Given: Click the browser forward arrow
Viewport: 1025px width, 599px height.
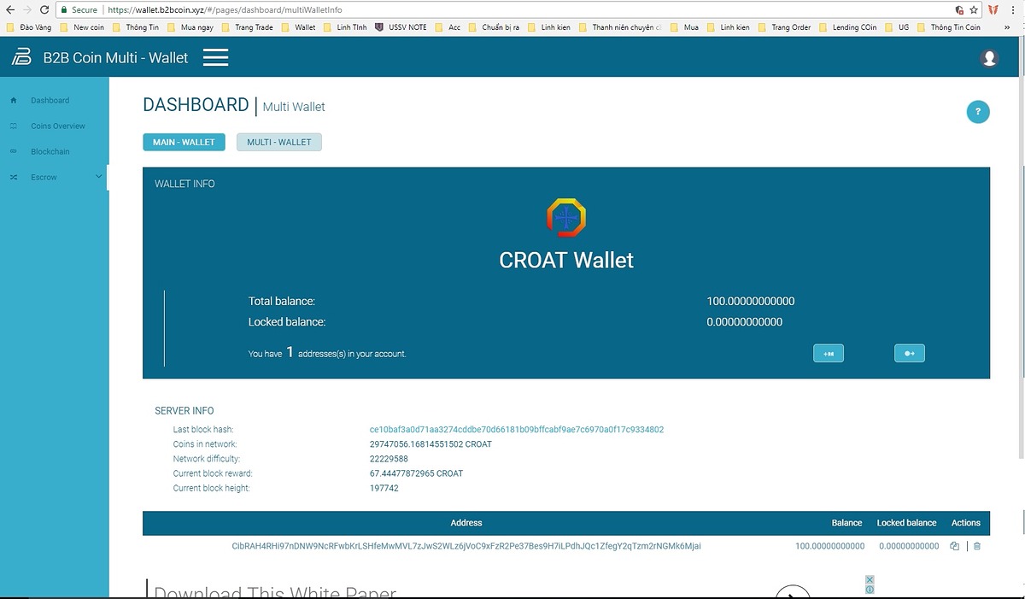Looking at the screenshot, I should [x=26, y=9].
